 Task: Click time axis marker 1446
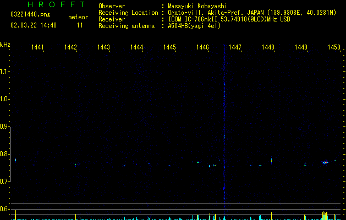(x=202, y=47)
